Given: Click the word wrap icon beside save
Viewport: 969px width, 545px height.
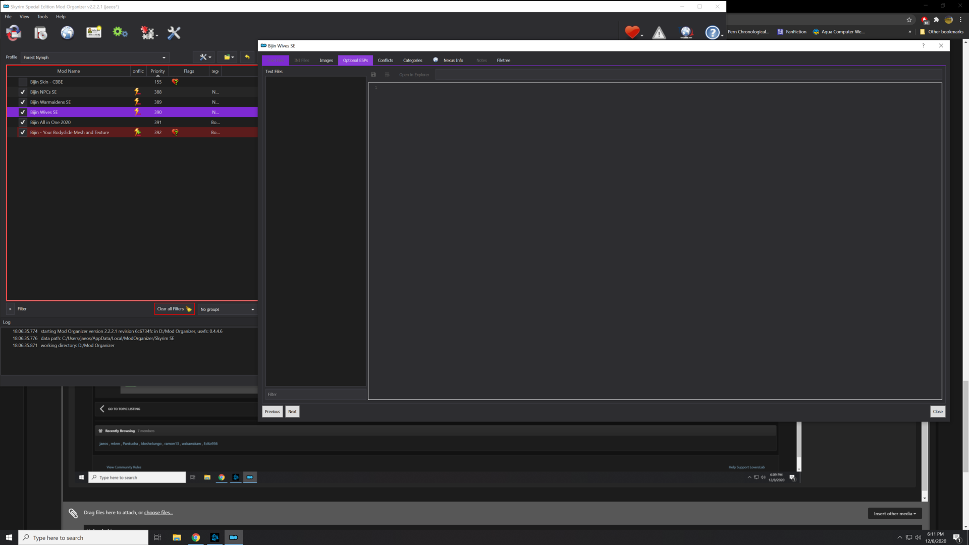Looking at the screenshot, I should [387, 75].
